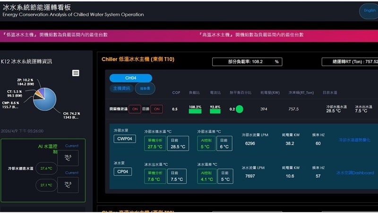Switch language to English
Image resolution: width=378 pixels, height=213 pixels.
click(369, 11)
